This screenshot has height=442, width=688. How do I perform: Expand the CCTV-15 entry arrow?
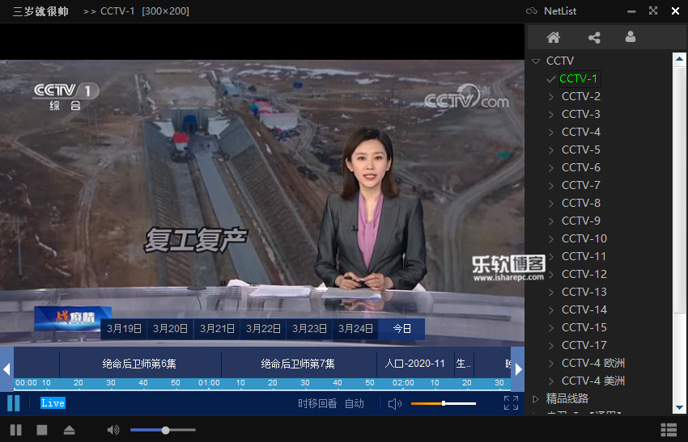pyautogui.click(x=551, y=328)
